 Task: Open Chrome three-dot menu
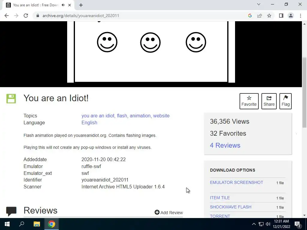(x=300, y=16)
